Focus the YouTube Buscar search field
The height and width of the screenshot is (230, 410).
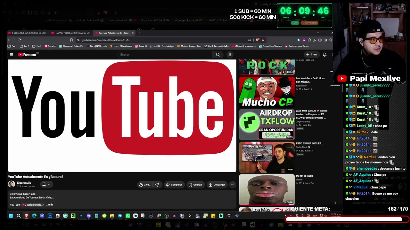pos(165,55)
